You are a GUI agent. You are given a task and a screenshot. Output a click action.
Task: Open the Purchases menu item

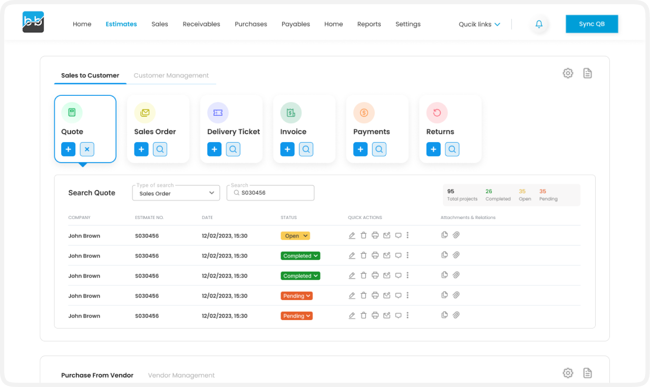click(251, 24)
